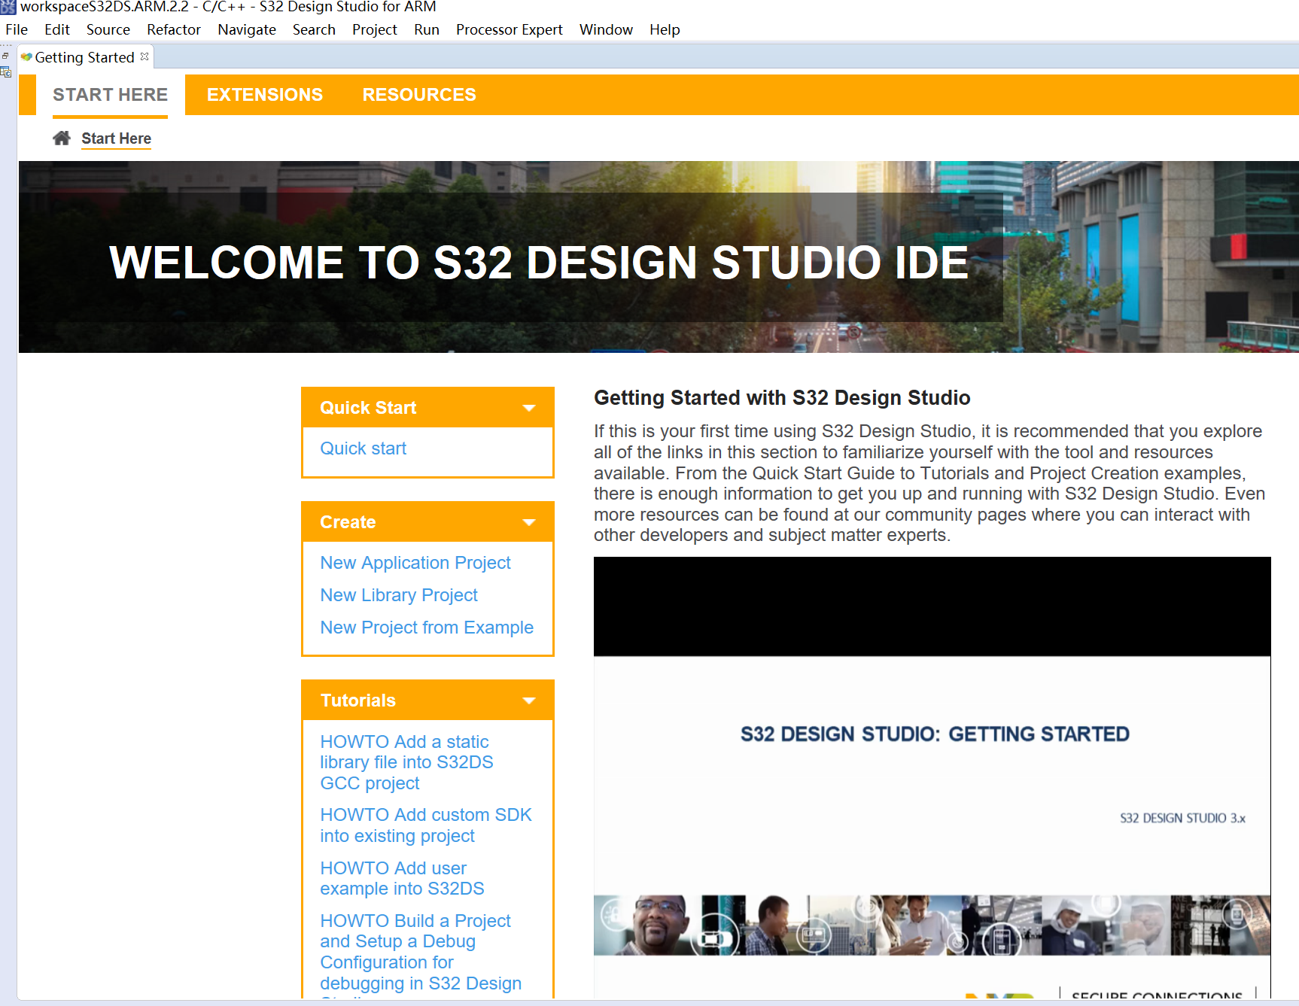This screenshot has width=1299, height=1006.
Task: Open the Refactor menu
Action: pos(174,29)
